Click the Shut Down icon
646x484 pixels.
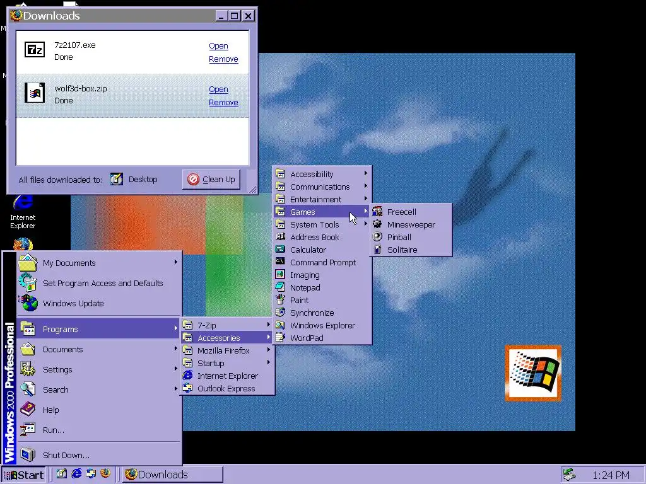tap(28, 455)
